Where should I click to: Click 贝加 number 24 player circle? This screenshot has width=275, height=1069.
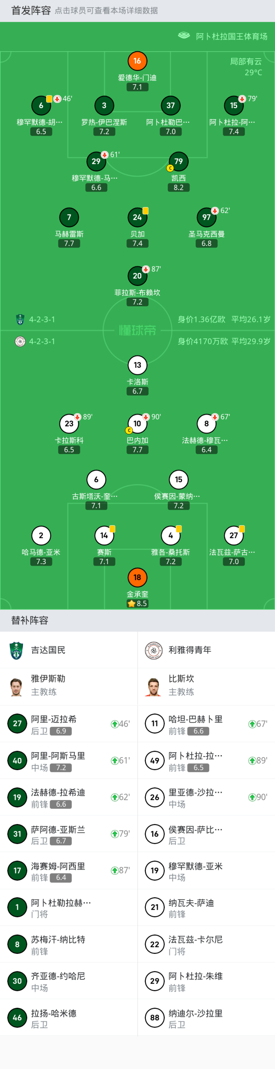pos(137,217)
